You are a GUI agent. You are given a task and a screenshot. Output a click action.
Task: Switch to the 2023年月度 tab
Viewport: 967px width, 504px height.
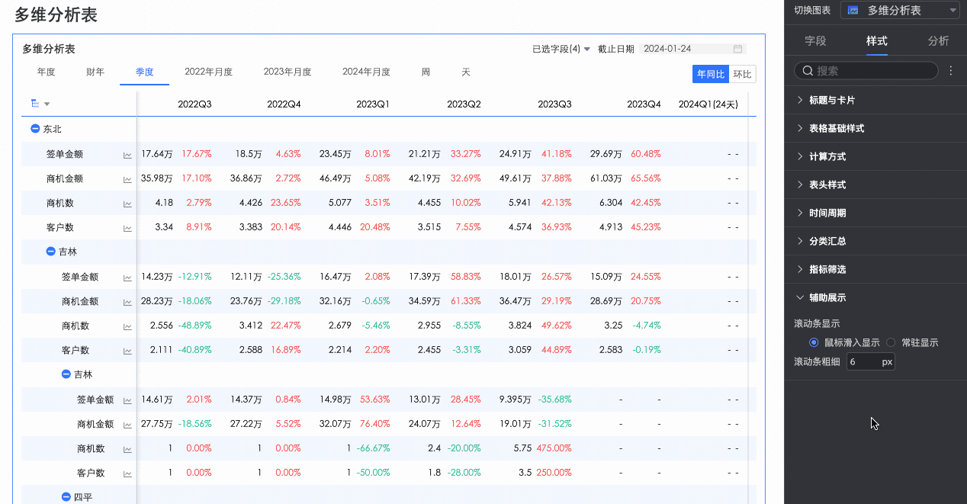[288, 72]
